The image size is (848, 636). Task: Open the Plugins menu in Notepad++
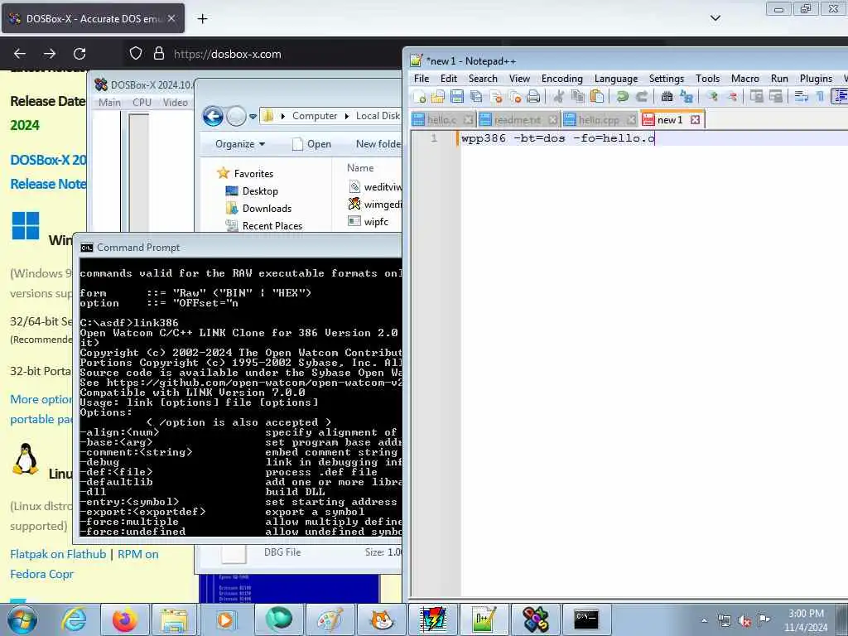[x=816, y=79]
